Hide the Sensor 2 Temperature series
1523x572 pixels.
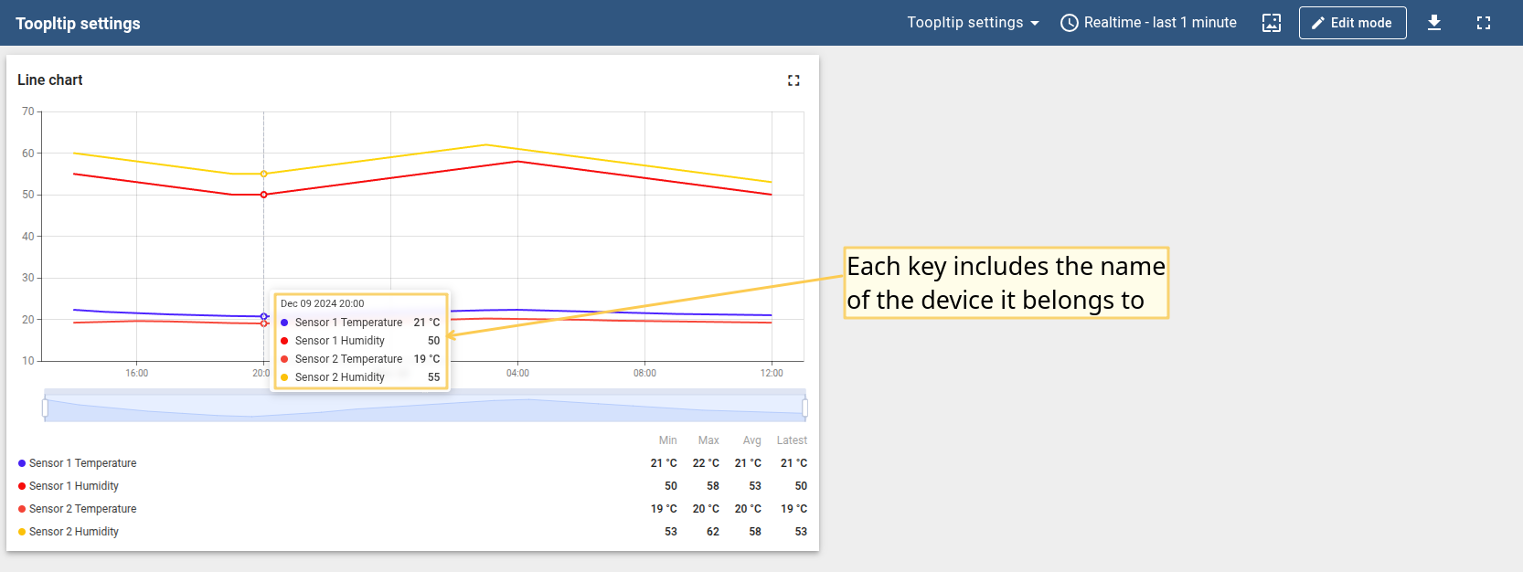point(82,509)
